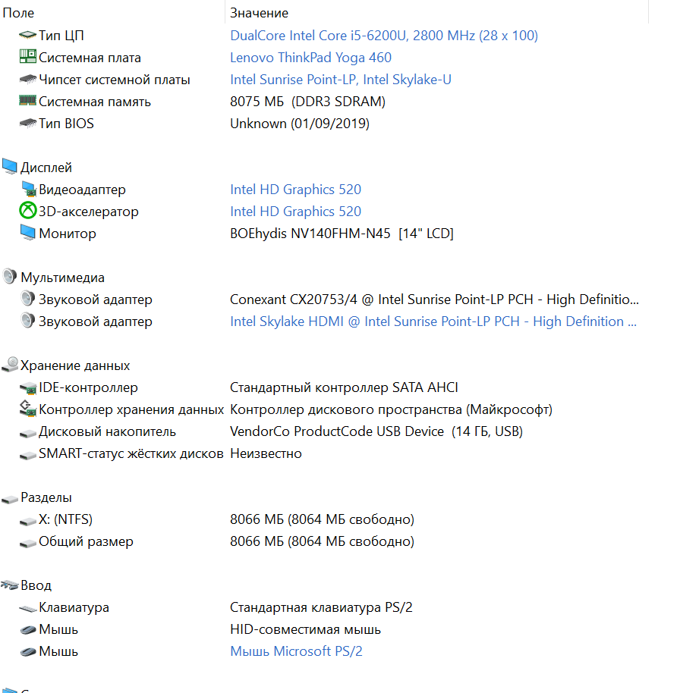Image resolution: width=680 pixels, height=693 pixels.
Task: Select the IDE-контроллер field label
Action: 88,387
